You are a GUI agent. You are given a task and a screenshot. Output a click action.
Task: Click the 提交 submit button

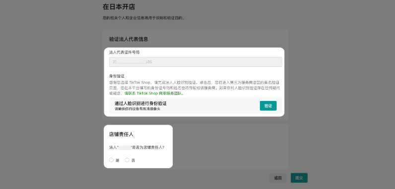pyautogui.click(x=299, y=178)
